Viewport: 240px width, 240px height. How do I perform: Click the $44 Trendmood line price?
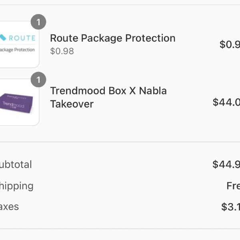[x=226, y=102]
